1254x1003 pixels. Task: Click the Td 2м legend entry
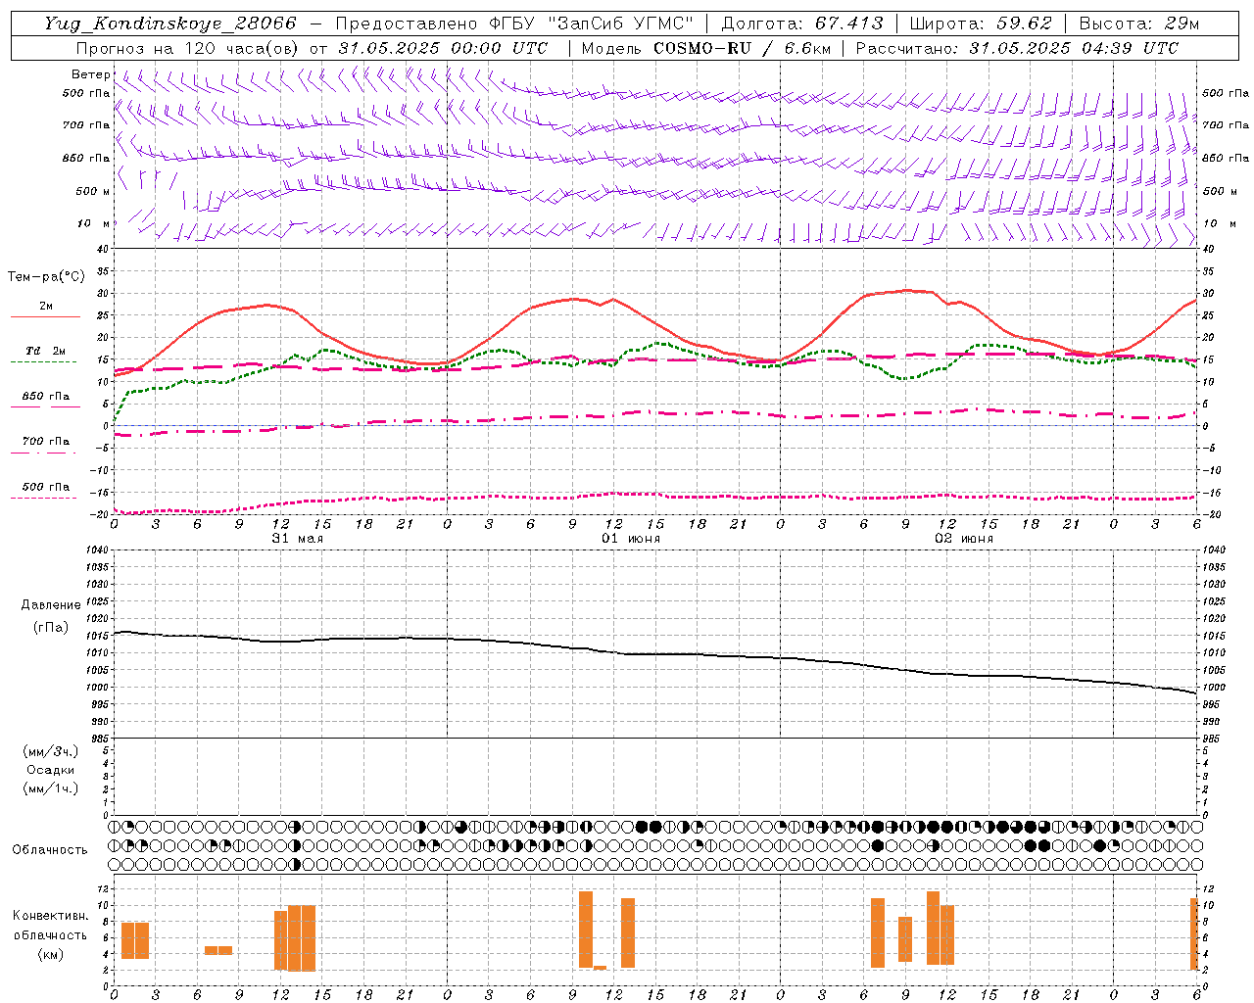[x=45, y=351]
